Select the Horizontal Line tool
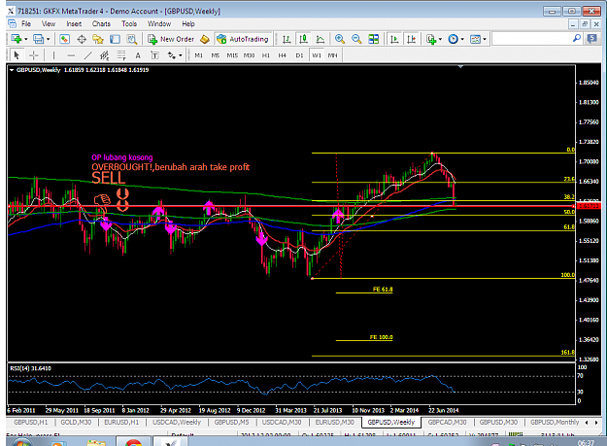This screenshot has height=446, width=607. pyautogui.click(x=71, y=55)
